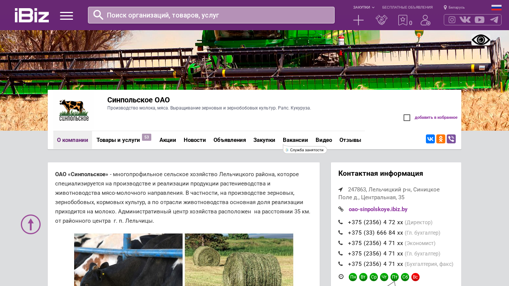Click the Пн weekday circle
509x286 pixels.
[353, 277]
